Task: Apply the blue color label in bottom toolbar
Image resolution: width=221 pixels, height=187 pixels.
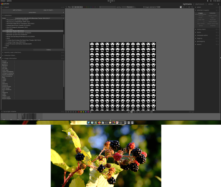Action: click(x=86, y=112)
